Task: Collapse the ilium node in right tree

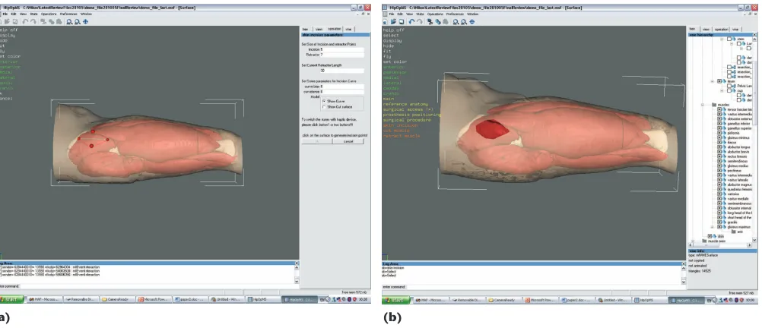Action: (713, 81)
